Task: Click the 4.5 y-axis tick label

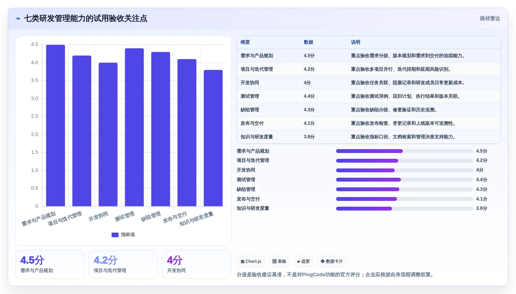Action: [35, 44]
